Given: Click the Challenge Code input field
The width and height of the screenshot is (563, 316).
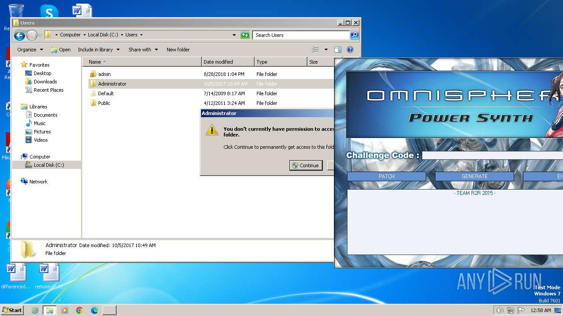Looking at the screenshot, I should click(x=492, y=155).
